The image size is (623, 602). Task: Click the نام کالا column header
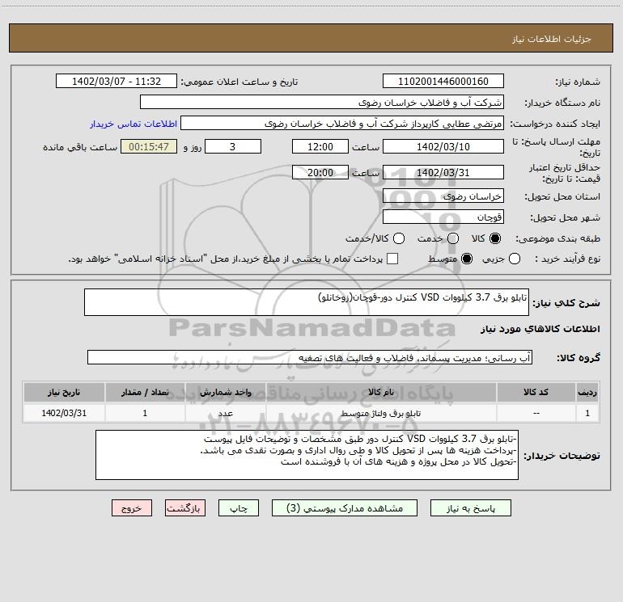pyautogui.click(x=381, y=392)
